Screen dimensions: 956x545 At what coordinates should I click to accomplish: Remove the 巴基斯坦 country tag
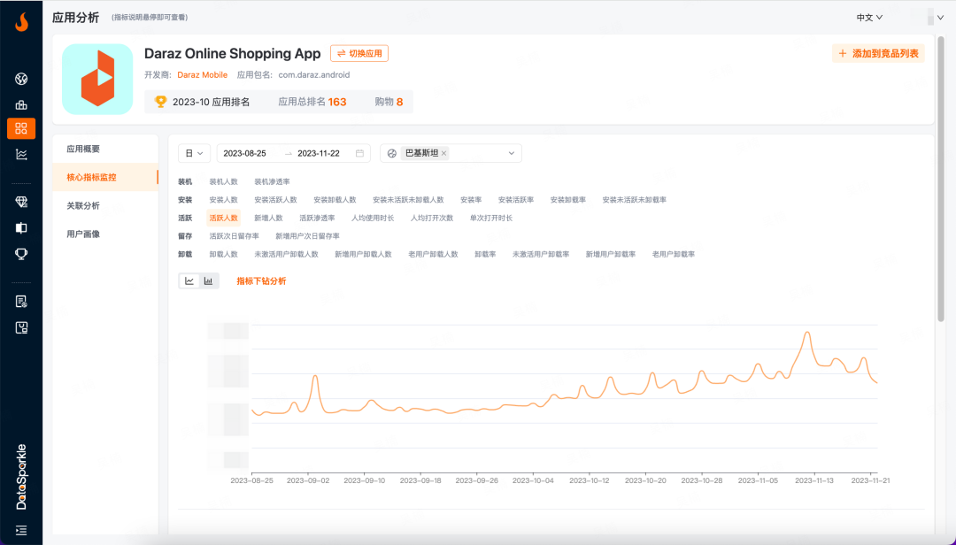[444, 153]
